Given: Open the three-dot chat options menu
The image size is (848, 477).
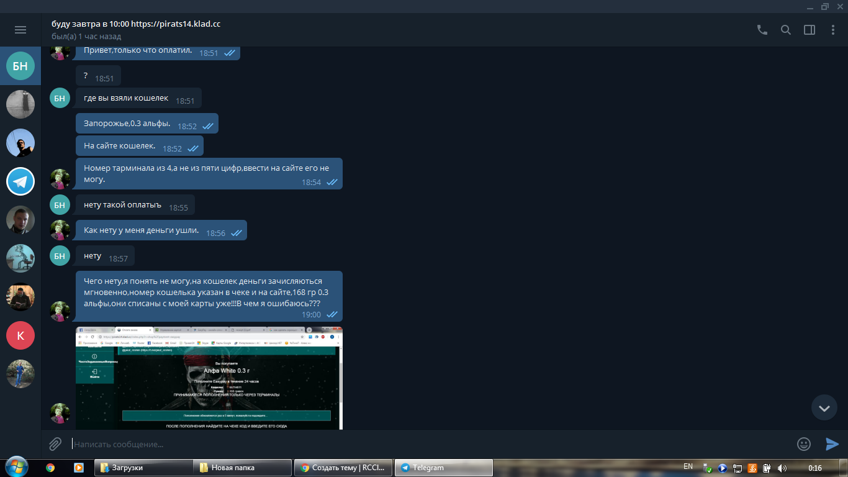Looking at the screenshot, I should (833, 30).
